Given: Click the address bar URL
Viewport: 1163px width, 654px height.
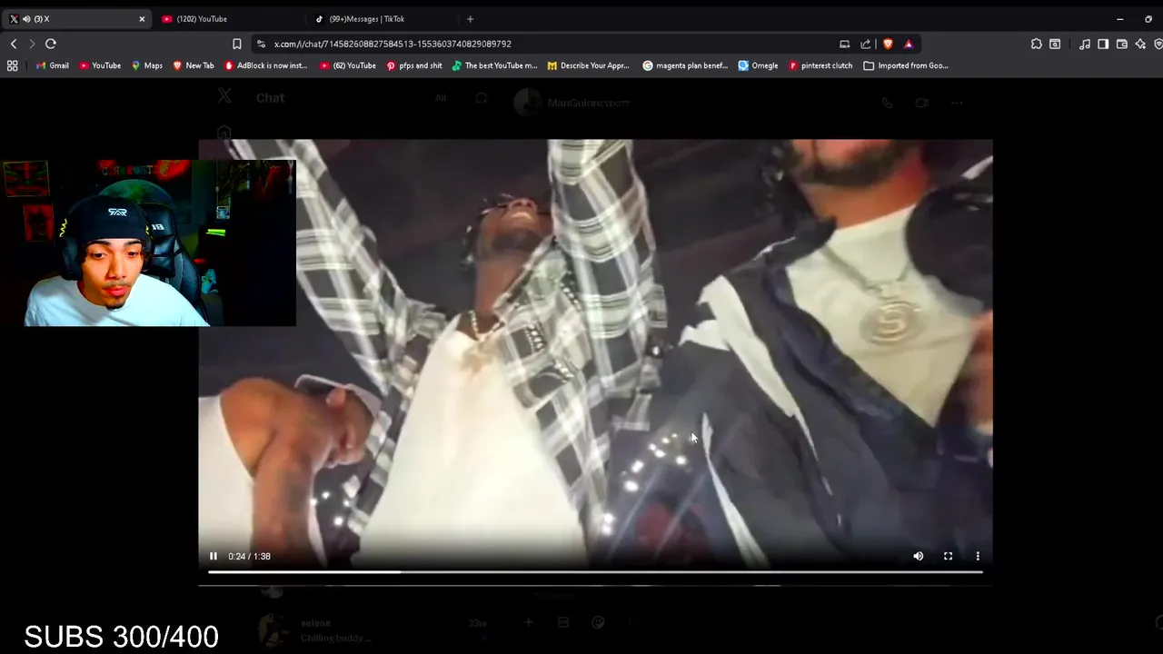Looking at the screenshot, I should pyautogui.click(x=393, y=44).
